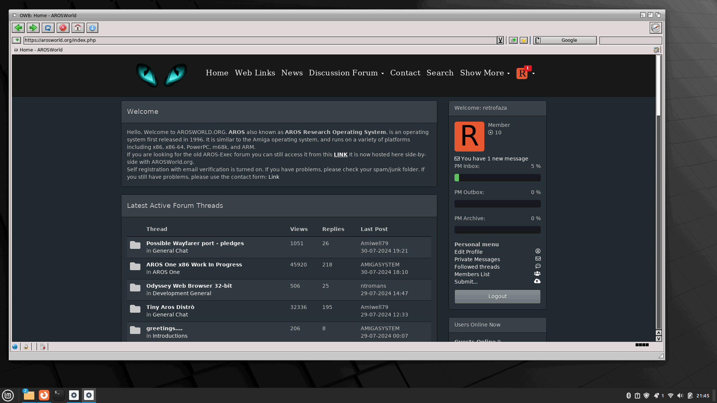Open thread Tiny Aros Distrò
This screenshot has height=403, width=717.
pos(170,307)
